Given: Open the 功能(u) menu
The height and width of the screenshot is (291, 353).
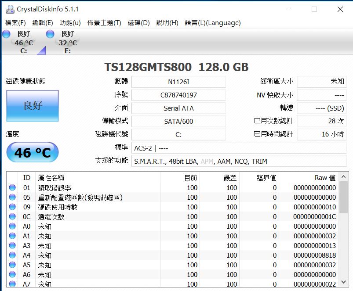Looking at the screenshot, I should coord(70,23).
